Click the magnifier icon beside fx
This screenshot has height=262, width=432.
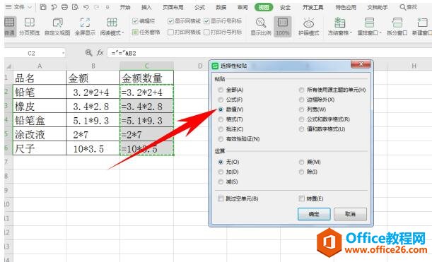pos(88,52)
